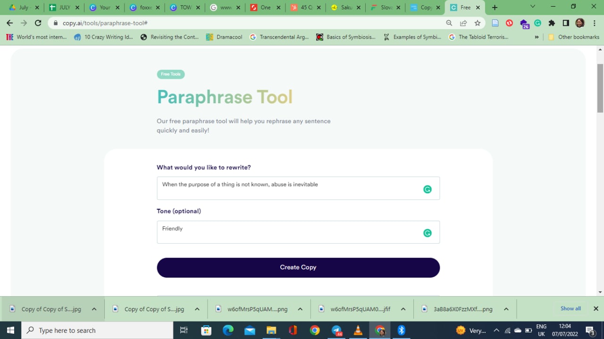Screen dimensions: 604x339
Task: Click the Show all downloads link
Action: tap(570, 308)
